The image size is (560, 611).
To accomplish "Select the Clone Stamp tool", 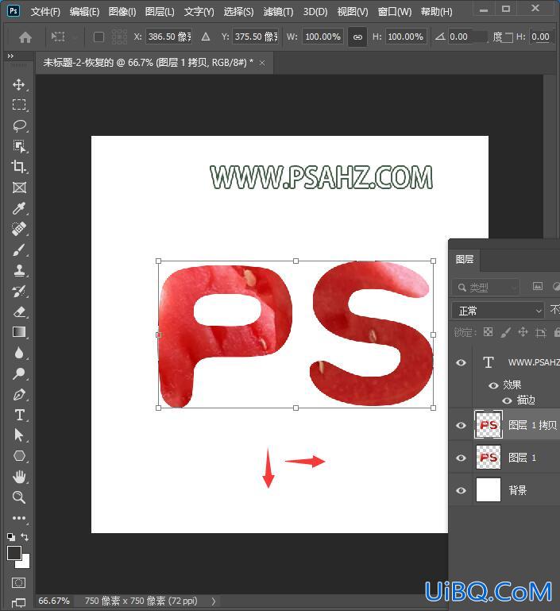I will pyautogui.click(x=19, y=270).
